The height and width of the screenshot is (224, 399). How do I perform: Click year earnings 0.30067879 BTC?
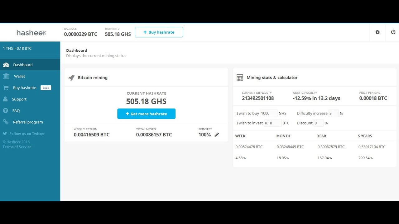pyautogui.click(x=331, y=147)
